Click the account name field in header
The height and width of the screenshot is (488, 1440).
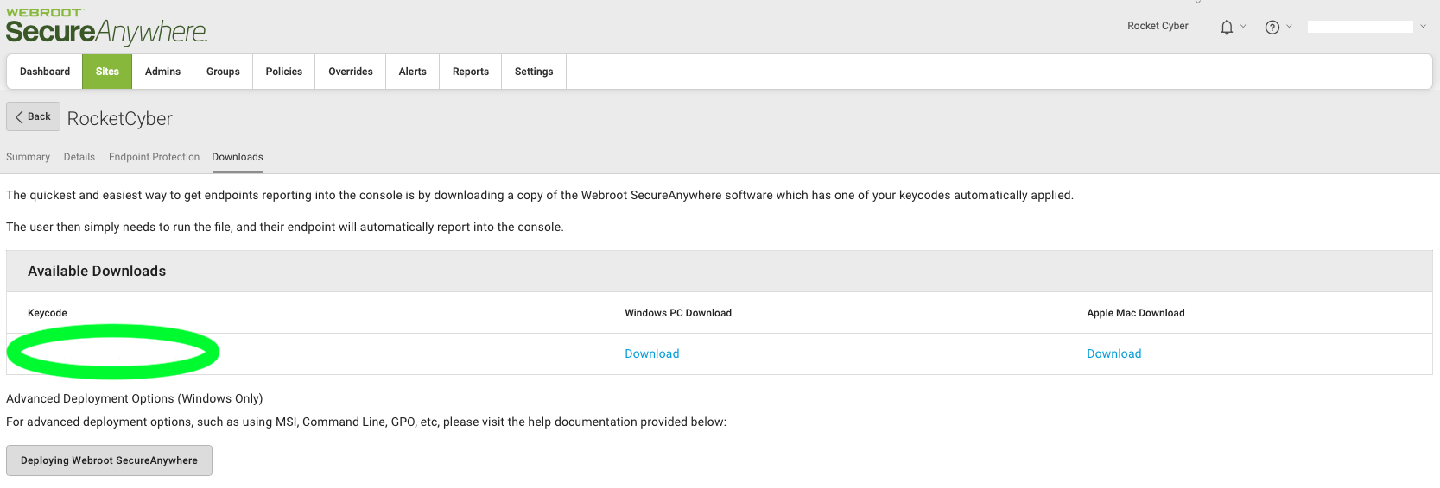[1361, 27]
